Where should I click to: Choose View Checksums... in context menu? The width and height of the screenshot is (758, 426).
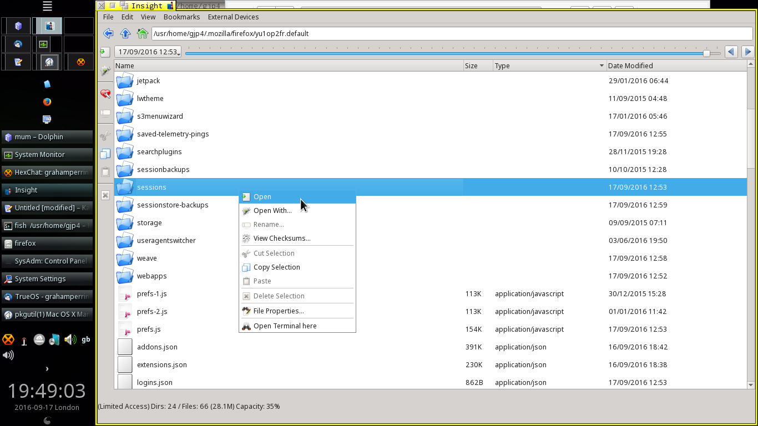pos(297,238)
